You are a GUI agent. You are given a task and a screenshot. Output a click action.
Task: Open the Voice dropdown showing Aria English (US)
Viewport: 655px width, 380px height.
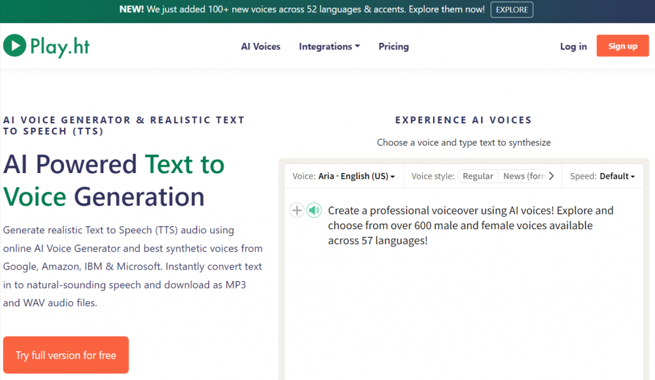[x=343, y=176]
